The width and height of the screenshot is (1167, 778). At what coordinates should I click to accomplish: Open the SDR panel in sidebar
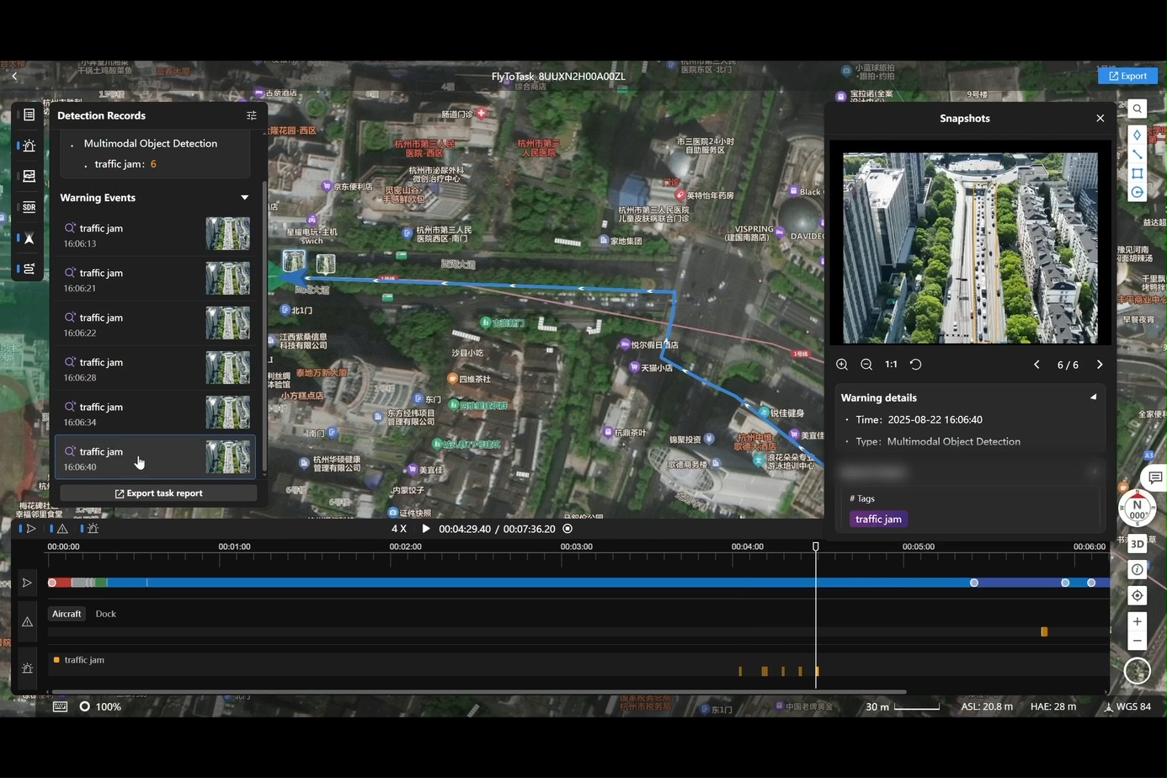tap(29, 207)
